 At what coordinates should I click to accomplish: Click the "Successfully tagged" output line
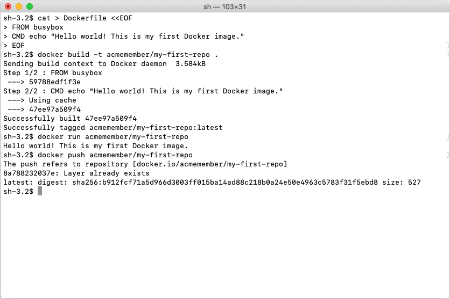click(113, 127)
